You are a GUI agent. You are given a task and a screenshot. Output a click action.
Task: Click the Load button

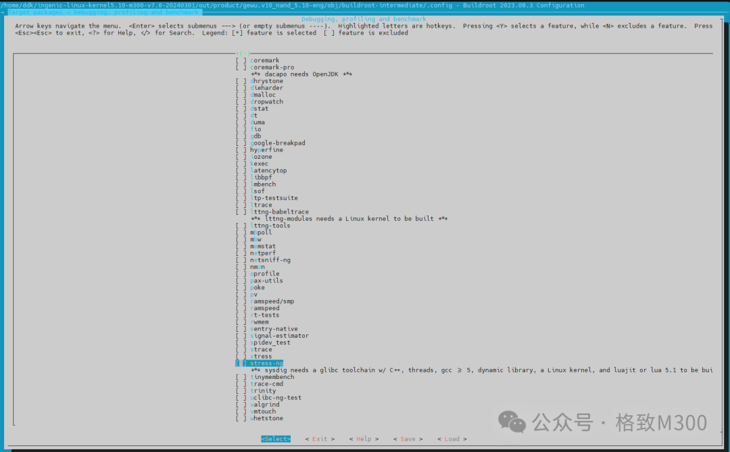(452, 439)
